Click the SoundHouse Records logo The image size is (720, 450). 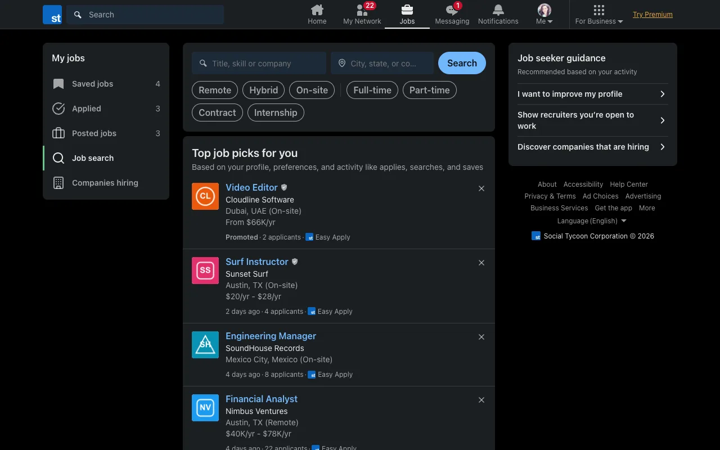click(x=205, y=345)
